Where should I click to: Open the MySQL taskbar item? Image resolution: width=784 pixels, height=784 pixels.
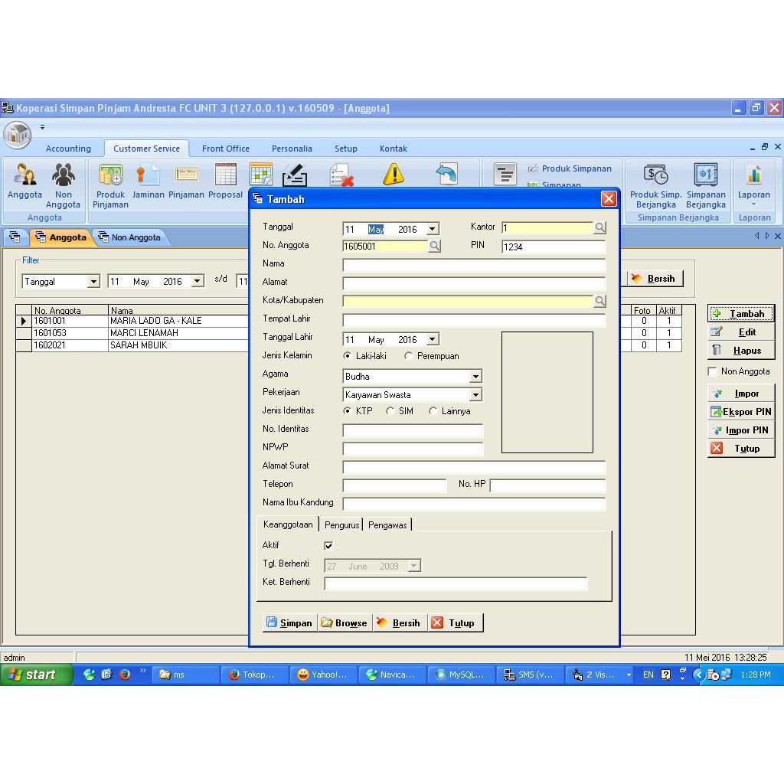460,675
